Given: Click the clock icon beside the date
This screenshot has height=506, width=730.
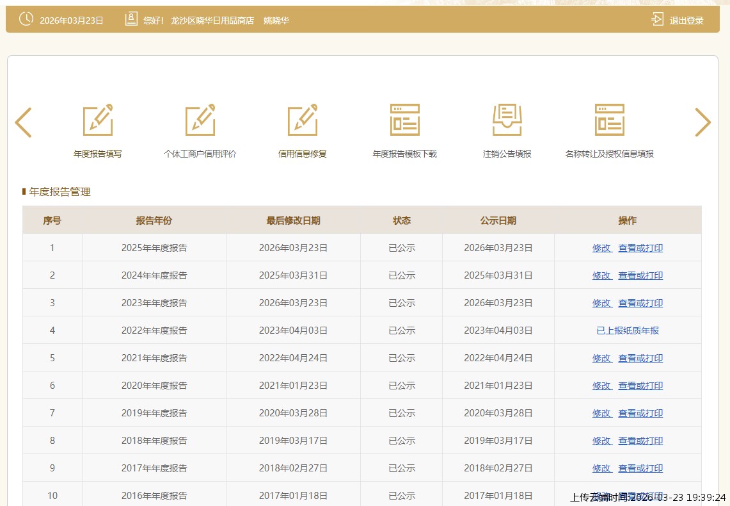Looking at the screenshot, I should click(x=26, y=19).
